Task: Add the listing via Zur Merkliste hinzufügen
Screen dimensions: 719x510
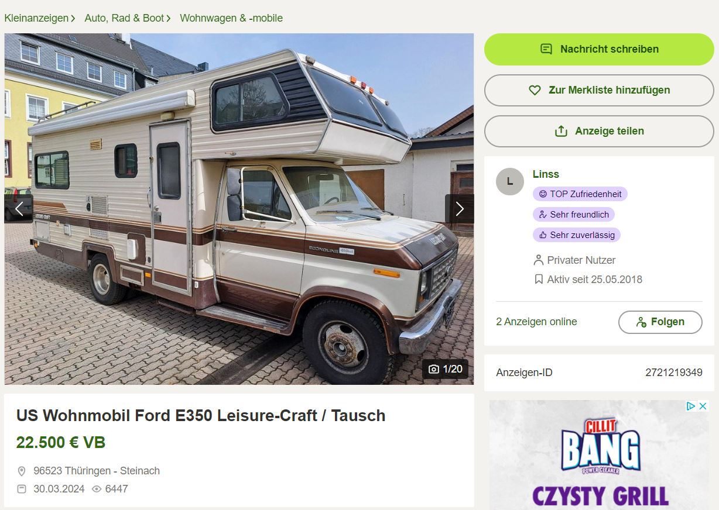Action: tap(599, 90)
